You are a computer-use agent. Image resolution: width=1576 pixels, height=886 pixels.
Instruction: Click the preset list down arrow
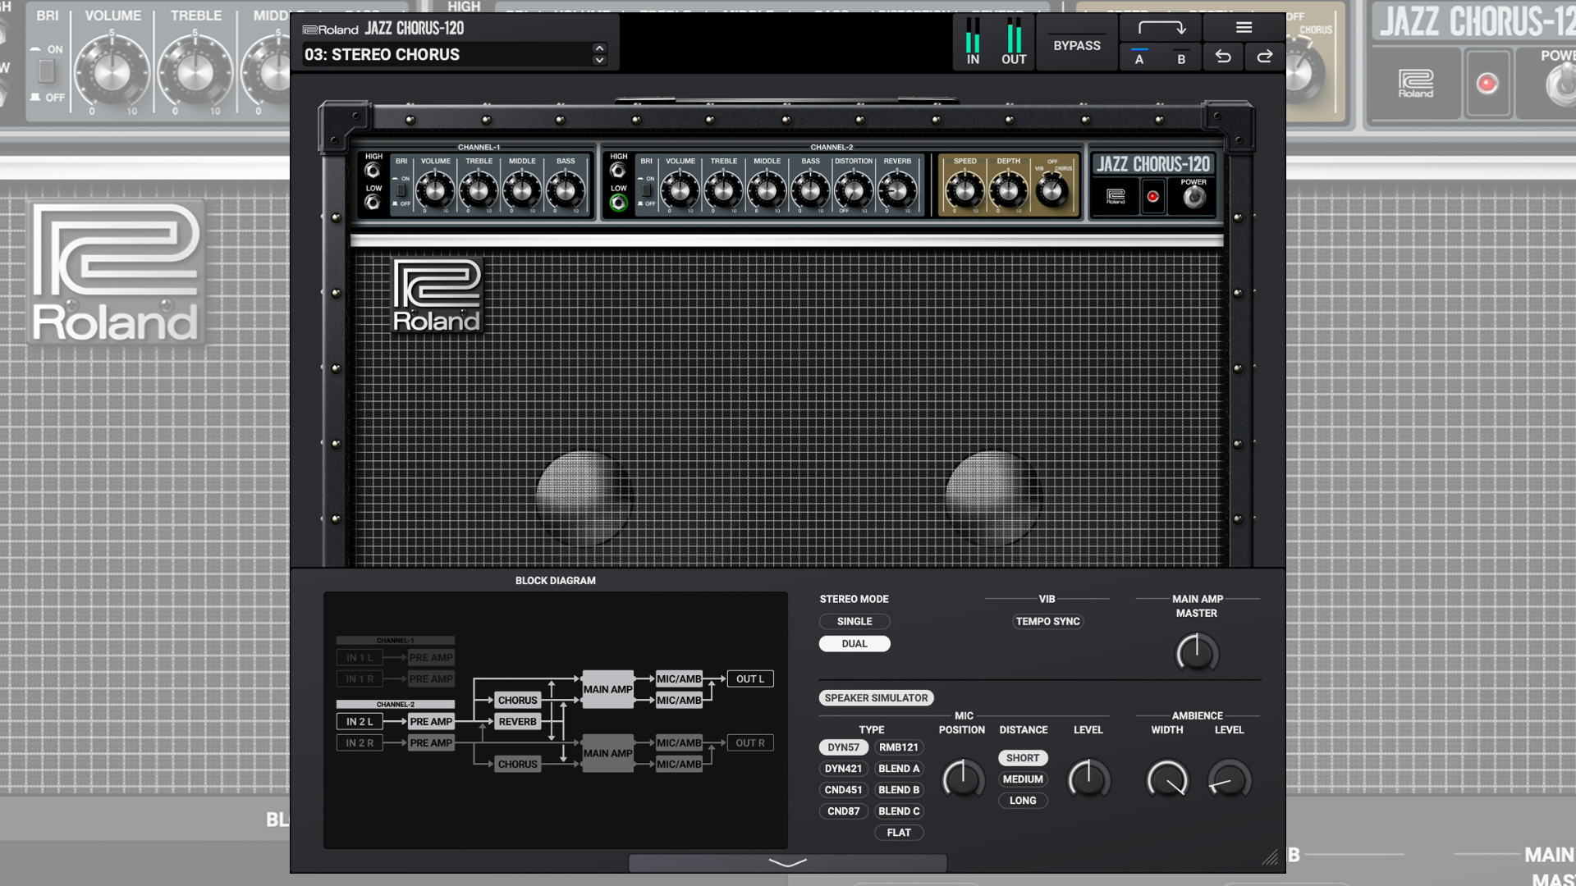(x=598, y=61)
